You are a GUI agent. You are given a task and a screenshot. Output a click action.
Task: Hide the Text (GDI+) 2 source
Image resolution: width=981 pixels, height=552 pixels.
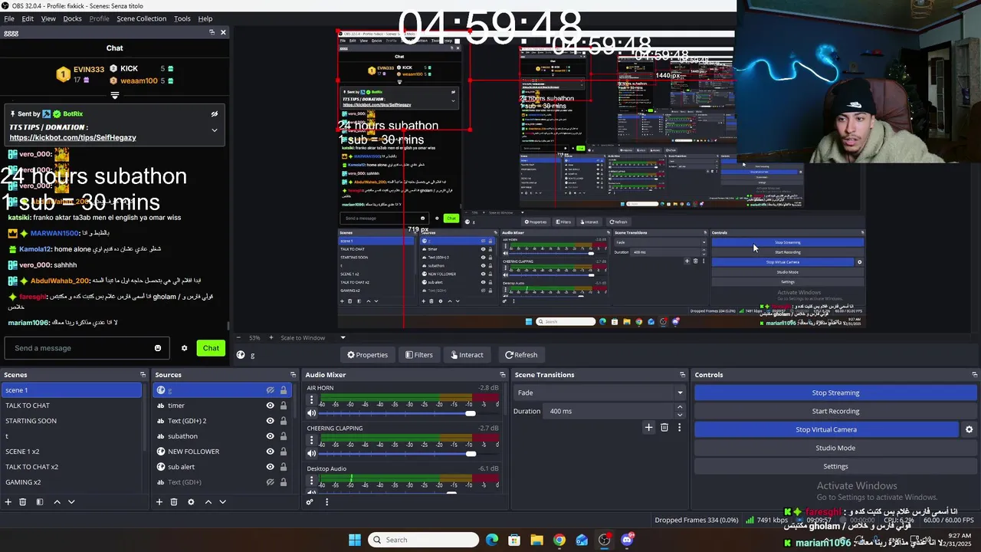270,421
